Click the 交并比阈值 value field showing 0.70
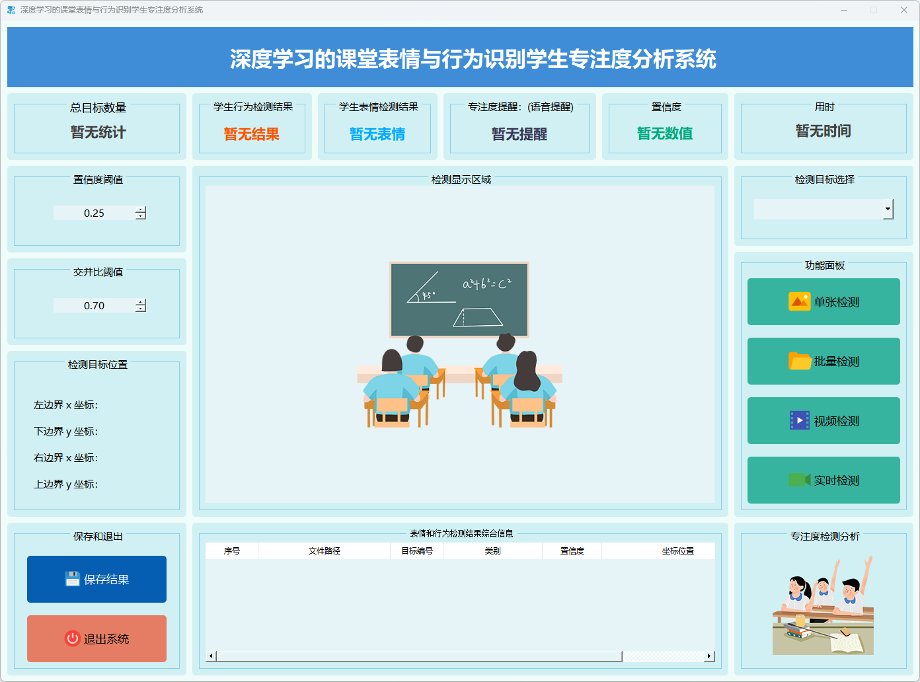Image resolution: width=920 pixels, height=682 pixels. pos(94,305)
